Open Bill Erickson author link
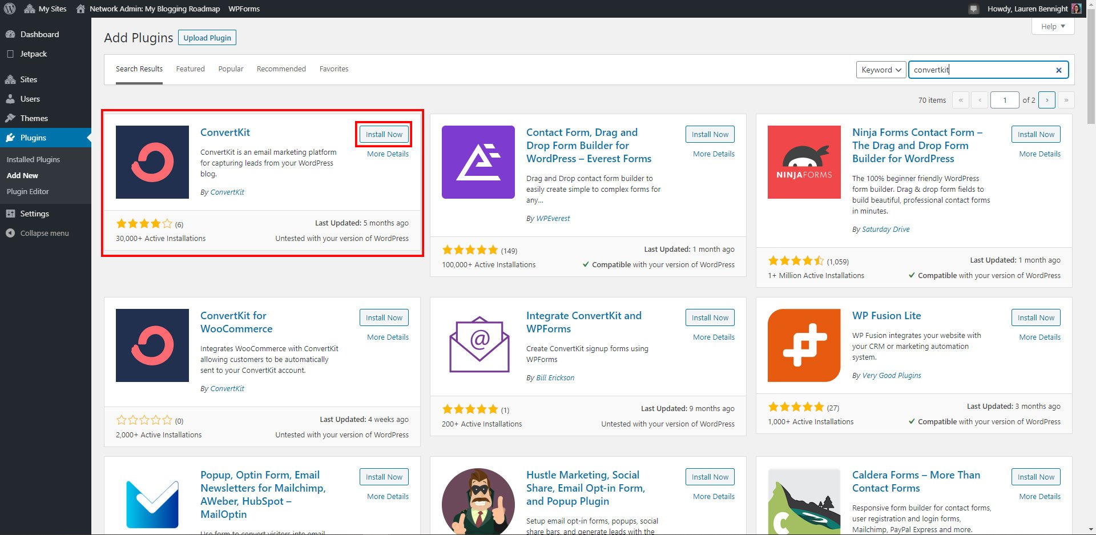The height and width of the screenshot is (535, 1096). (x=555, y=377)
